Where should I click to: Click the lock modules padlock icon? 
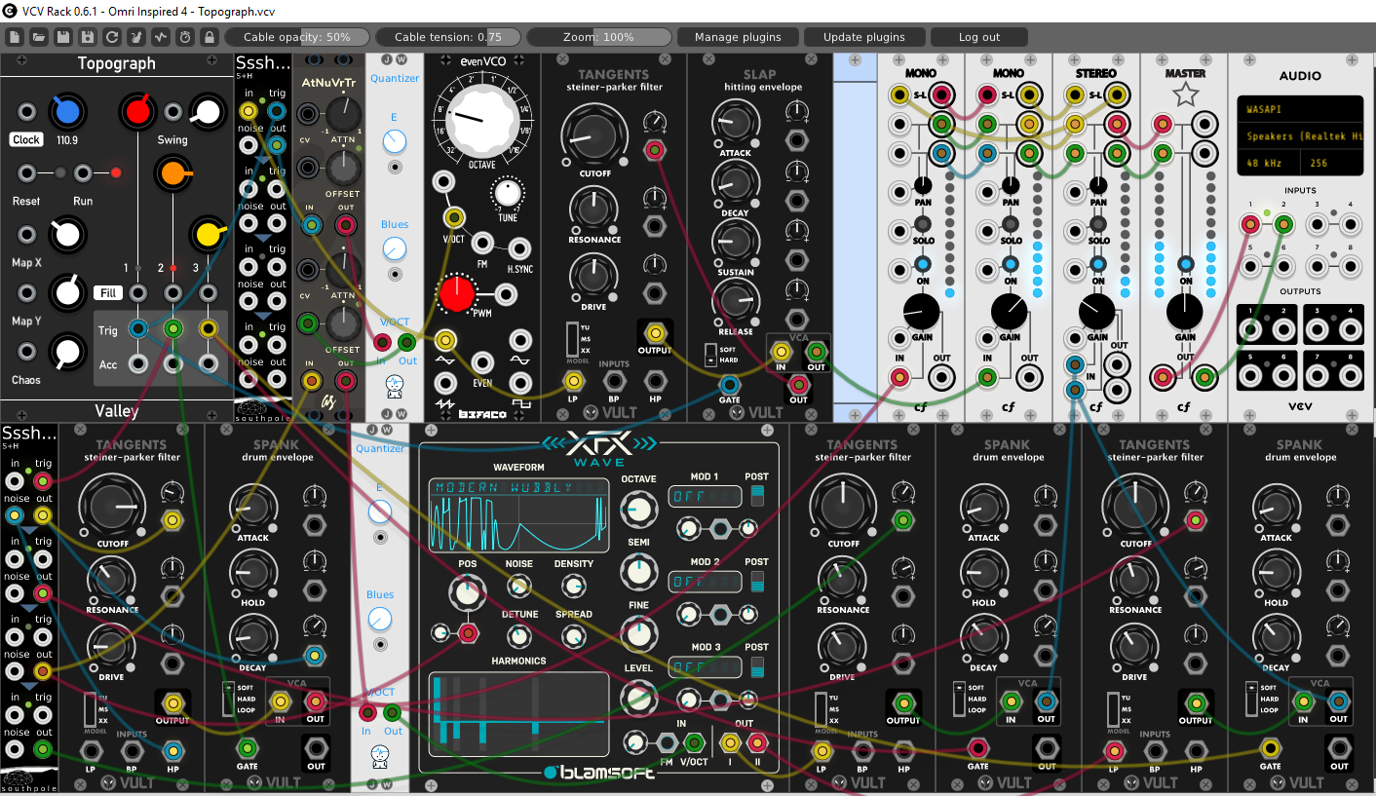210,37
